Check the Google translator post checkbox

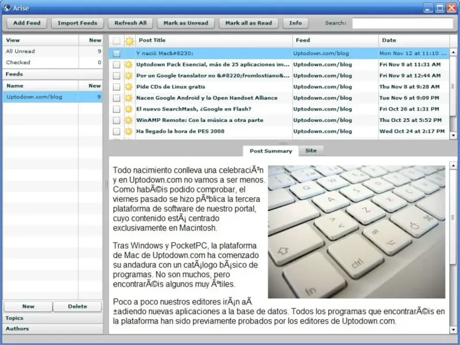click(x=117, y=76)
